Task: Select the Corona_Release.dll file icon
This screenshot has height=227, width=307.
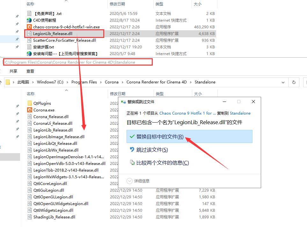Action: pos(30,117)
